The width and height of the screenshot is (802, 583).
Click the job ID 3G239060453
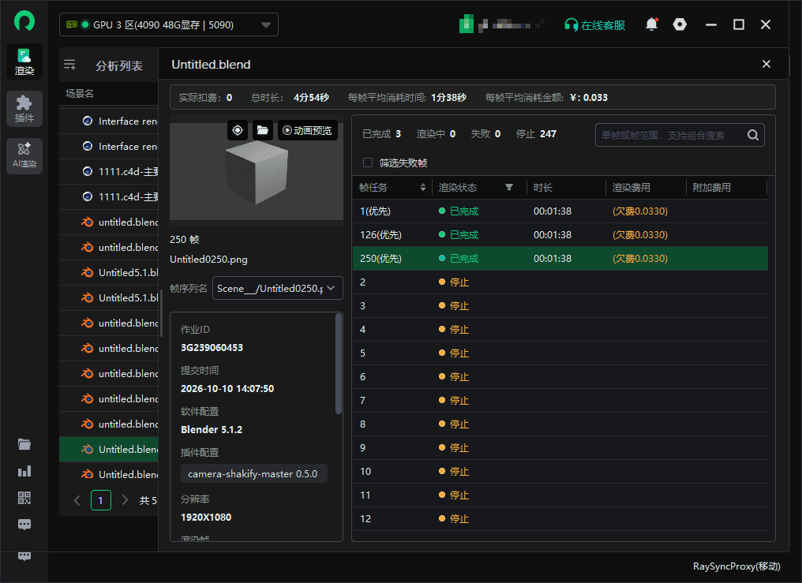(x=212, y=347)
